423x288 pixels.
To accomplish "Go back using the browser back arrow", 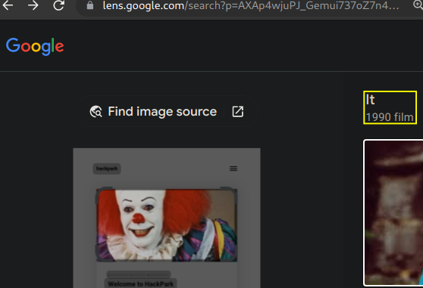I will click(x=8, y=5).
